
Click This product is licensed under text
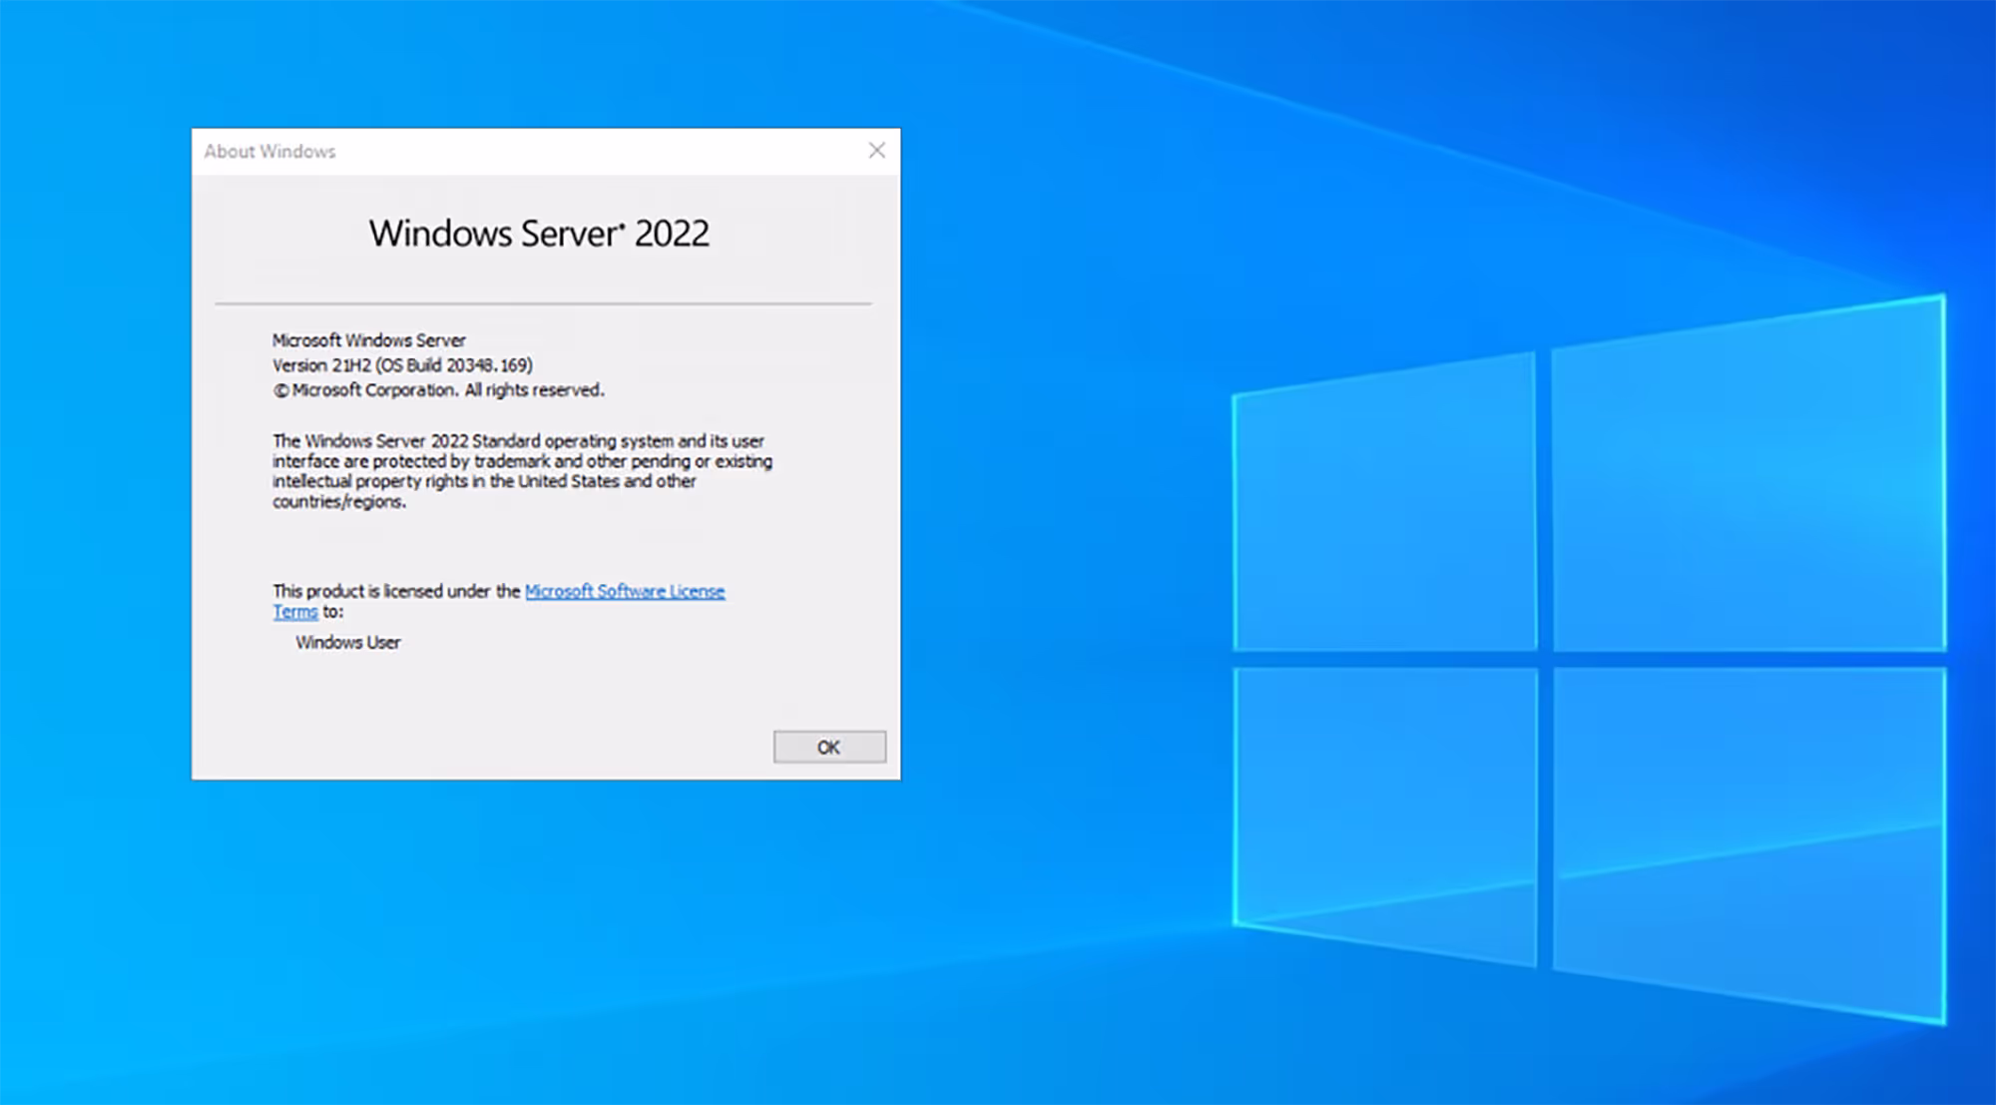point(396,591)
